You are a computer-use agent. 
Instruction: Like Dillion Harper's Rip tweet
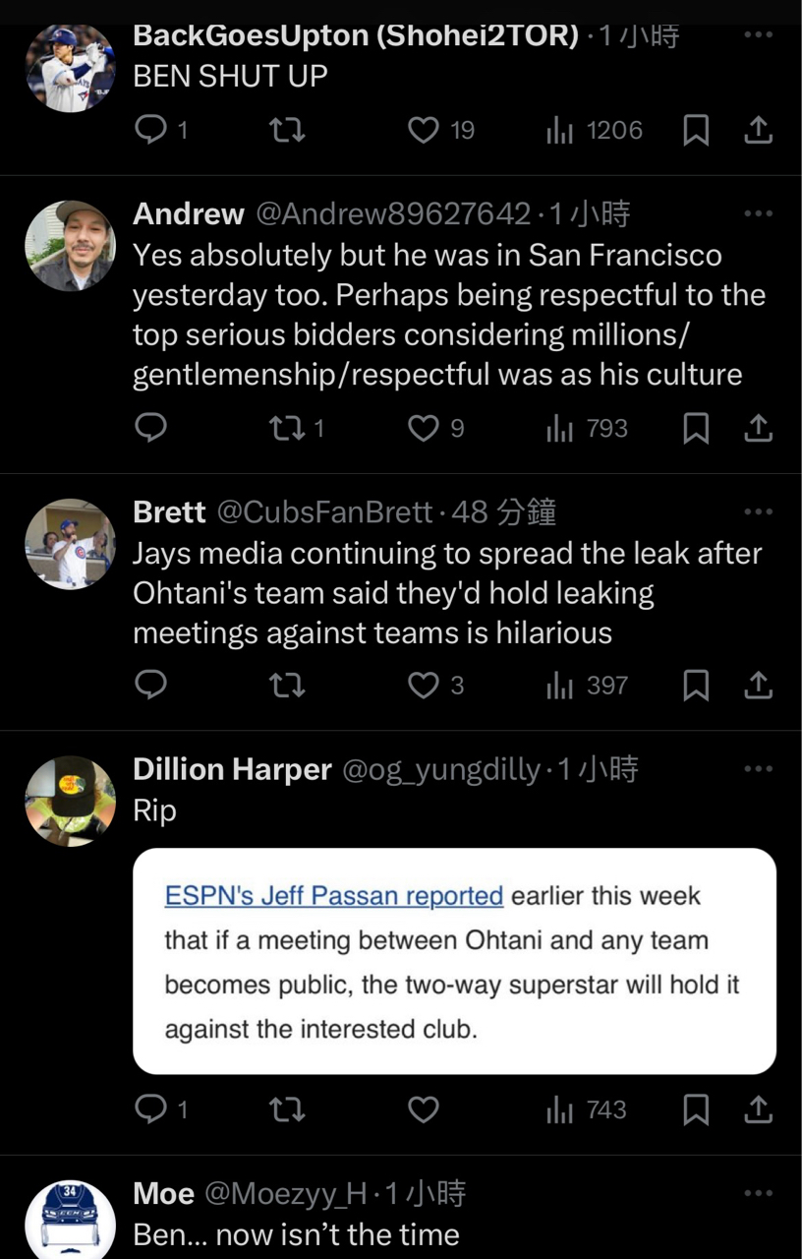424,1109
